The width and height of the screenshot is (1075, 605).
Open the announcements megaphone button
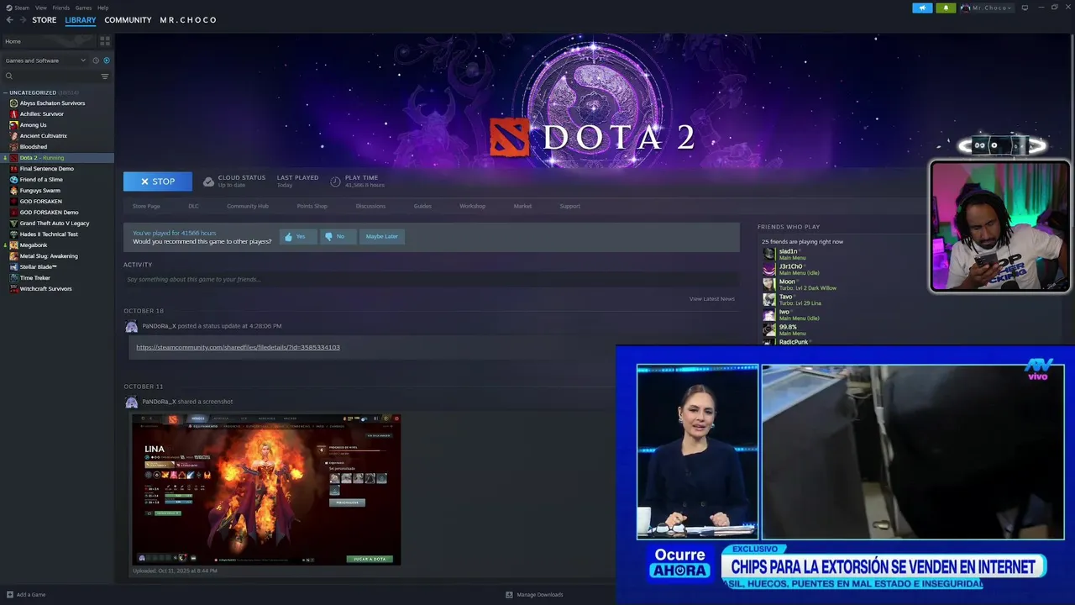click(x=922, y=8)
